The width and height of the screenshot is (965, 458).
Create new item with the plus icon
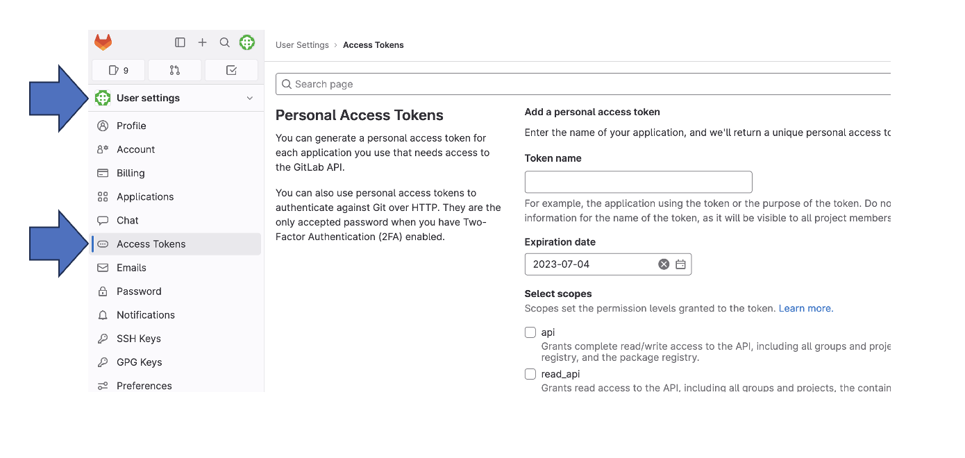203,42
